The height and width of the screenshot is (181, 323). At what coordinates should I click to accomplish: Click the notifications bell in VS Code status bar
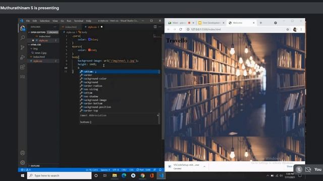coord(160,170)
